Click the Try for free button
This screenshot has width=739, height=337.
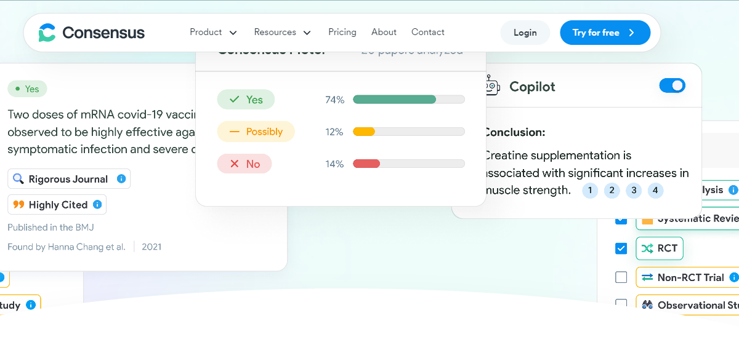tap(605, 33)
